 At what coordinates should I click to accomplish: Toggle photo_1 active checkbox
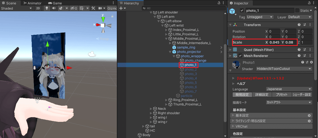(242, 11)
